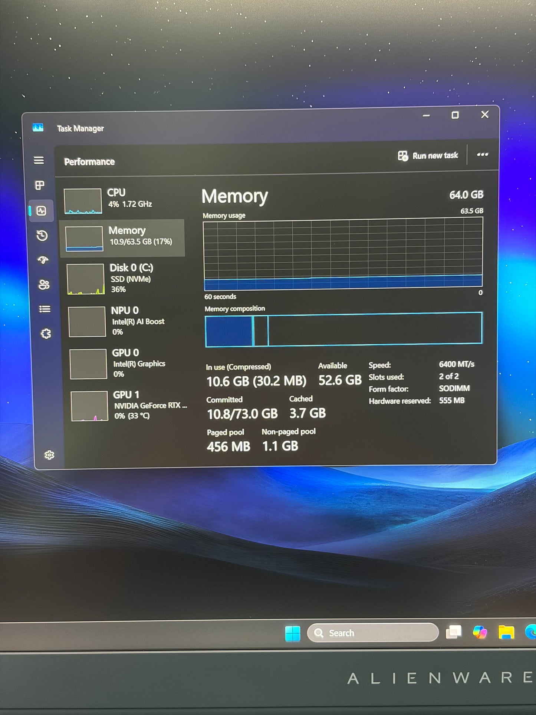536x715 pixels.
Task: Click the Disk 0 mini activity graph thumbnail
Action: coord(86,279)
